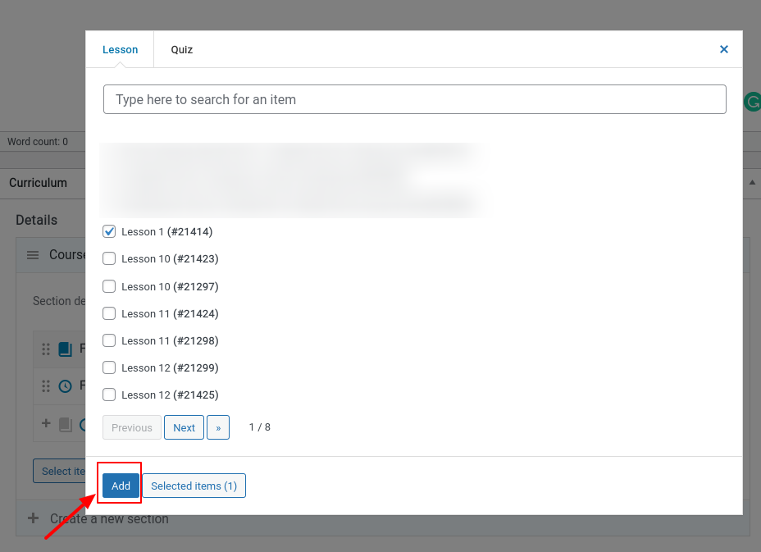Click the Curriculum panel heading
The height and width of the screenshot is (552, 761).
tap(38, 183)
